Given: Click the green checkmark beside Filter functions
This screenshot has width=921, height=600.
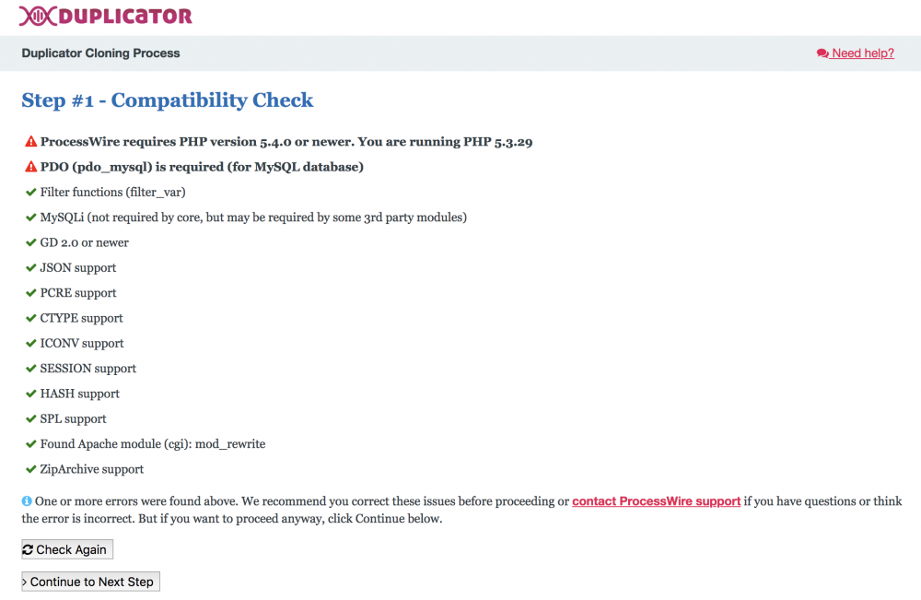Looking at the screenshot, I should 30,192.
